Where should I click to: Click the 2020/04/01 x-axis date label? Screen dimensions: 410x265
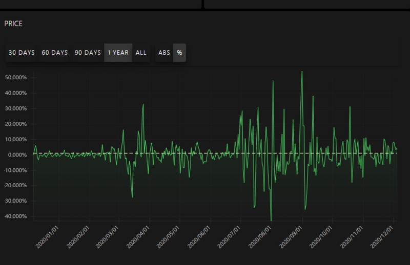click(x=139, y=237)
